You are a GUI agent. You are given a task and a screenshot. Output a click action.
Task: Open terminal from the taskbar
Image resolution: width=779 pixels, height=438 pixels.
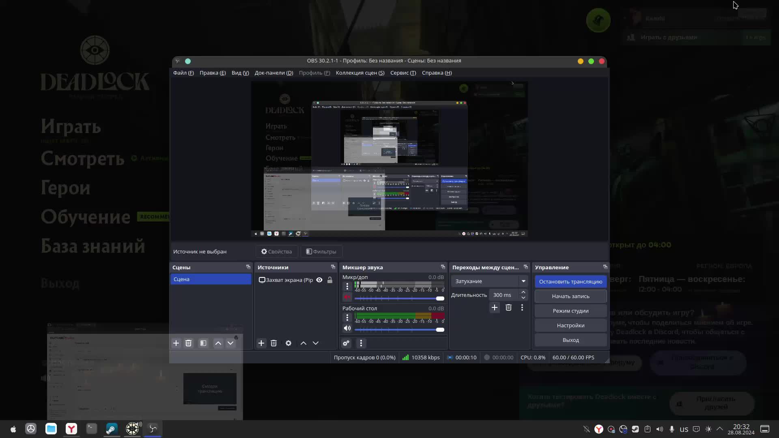click(92, 429)
